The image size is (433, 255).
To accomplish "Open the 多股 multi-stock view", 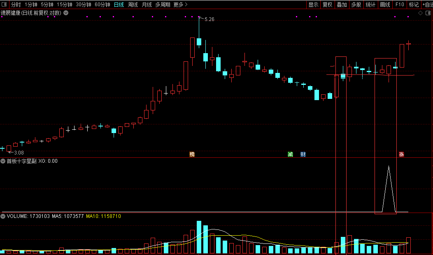I will [356, 5].
